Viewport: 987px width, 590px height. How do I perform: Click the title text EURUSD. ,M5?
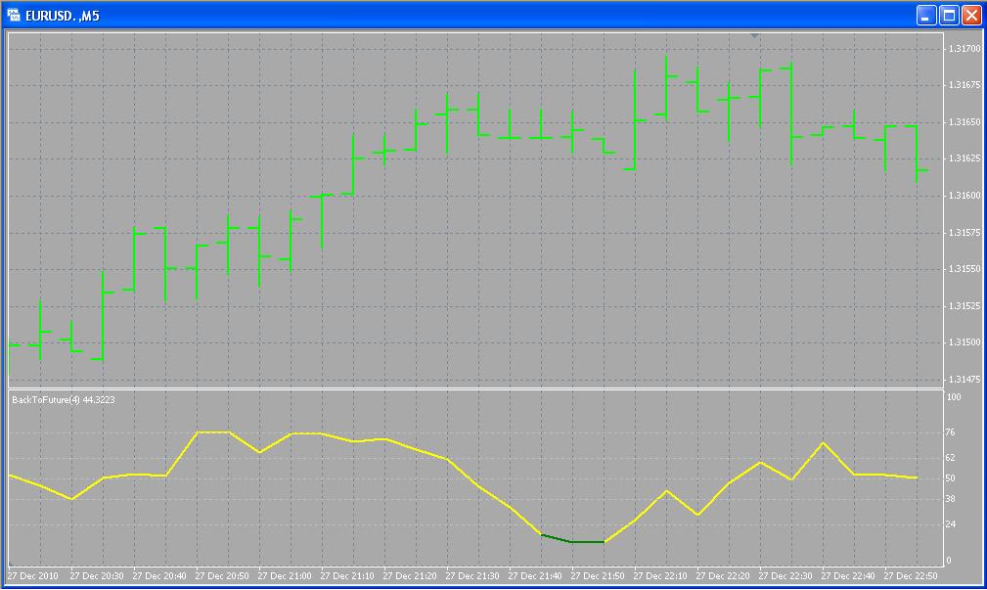[x=59, y=15]
